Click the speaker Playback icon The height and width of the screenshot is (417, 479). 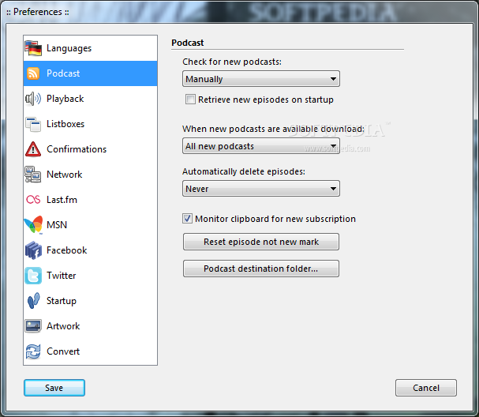click(33, 99)
